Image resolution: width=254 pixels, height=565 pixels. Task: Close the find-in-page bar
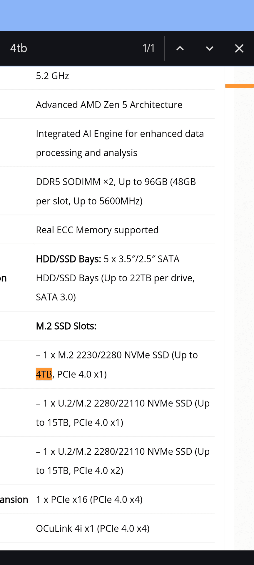pos(239,49)
